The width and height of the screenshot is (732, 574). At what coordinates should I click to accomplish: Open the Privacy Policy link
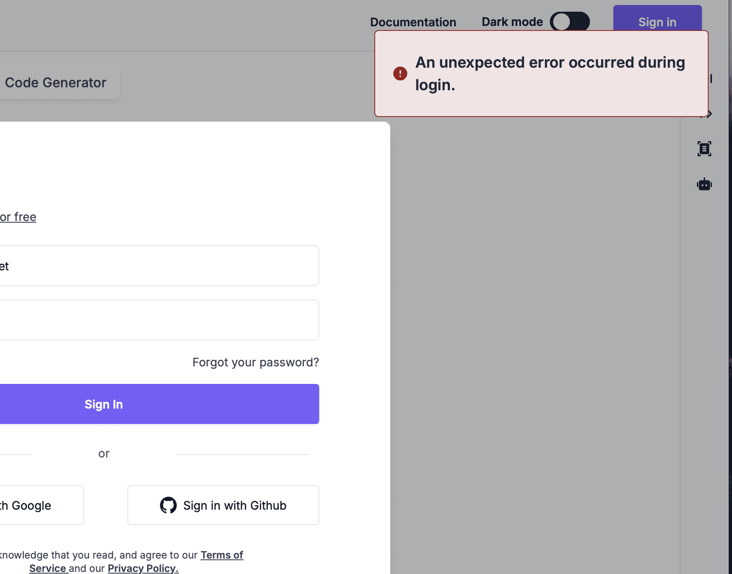pos(143,569)
